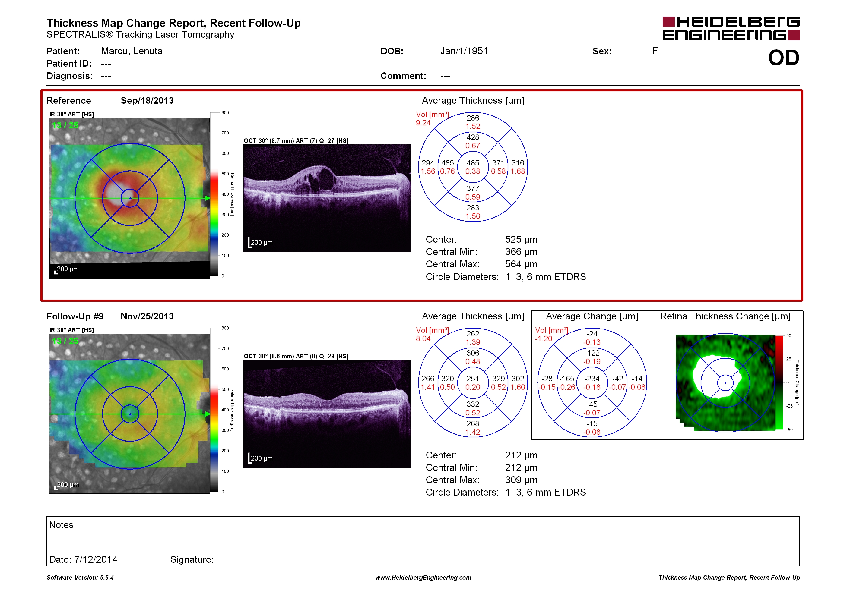Screen dimensions: 847x598
Task: Click reference outer superior value 286
Action: [473, 118]
